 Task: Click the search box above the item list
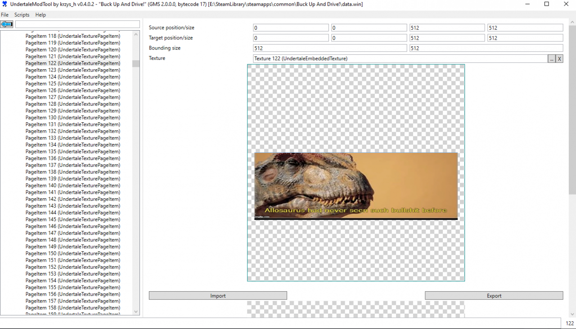pos(77,24)
